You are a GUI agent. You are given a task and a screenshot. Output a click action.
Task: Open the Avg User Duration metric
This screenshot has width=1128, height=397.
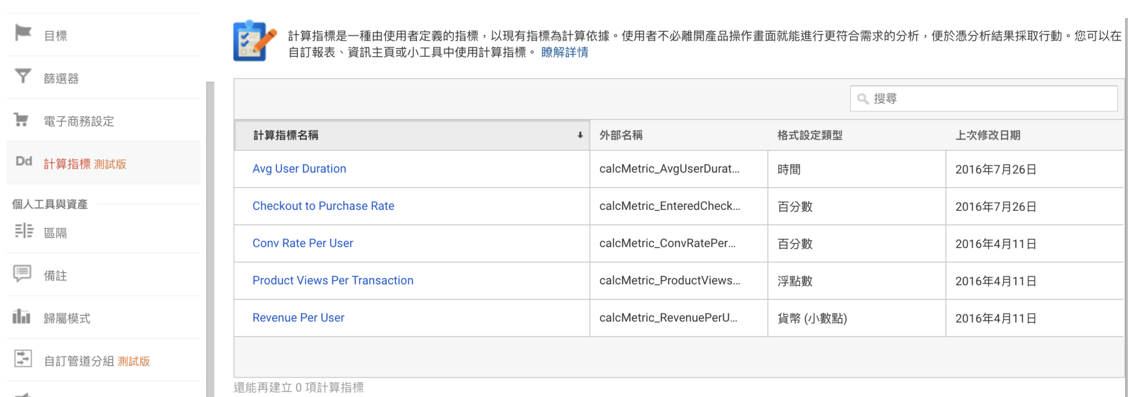coord(299,168)
